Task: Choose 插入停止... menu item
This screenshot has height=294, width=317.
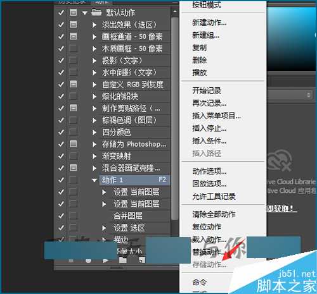Action: point(209,128)
